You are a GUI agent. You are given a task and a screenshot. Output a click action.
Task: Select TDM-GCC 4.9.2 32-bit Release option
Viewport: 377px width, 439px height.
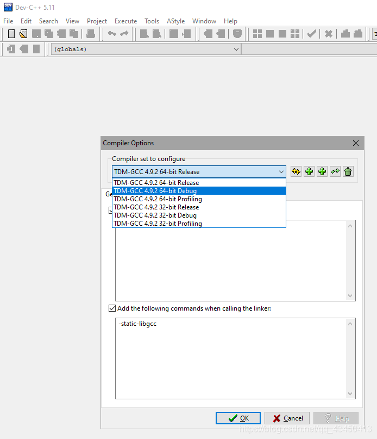coord(199,207)
